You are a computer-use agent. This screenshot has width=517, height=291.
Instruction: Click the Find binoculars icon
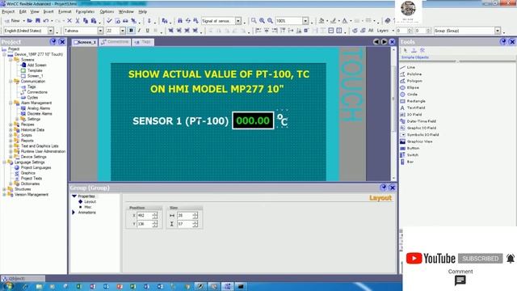coord(180,21)
